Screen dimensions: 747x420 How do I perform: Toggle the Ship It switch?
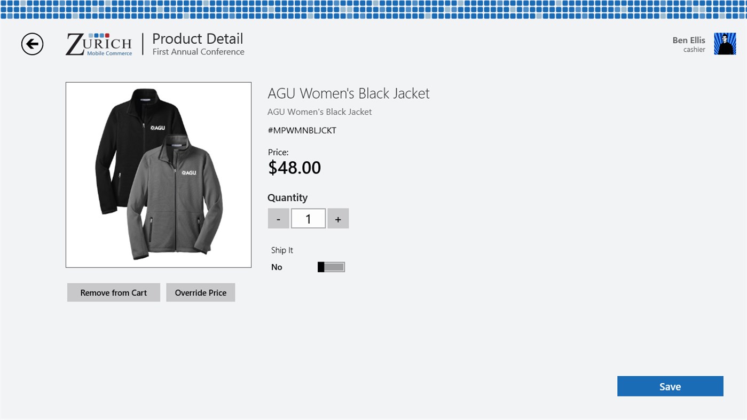click(x=331, y=267)
